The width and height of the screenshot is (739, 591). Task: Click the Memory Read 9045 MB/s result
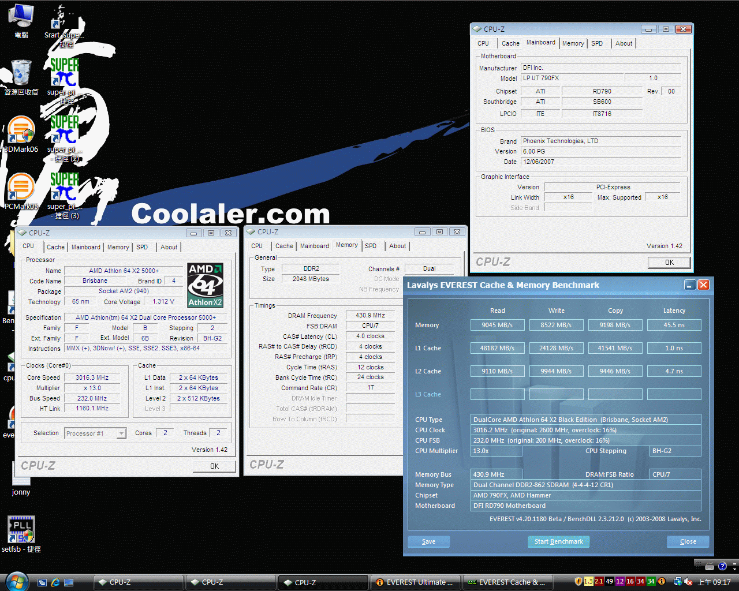[497, 325]
